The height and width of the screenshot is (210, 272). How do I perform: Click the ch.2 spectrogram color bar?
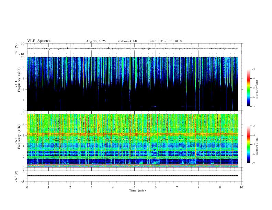pos(248,144)
